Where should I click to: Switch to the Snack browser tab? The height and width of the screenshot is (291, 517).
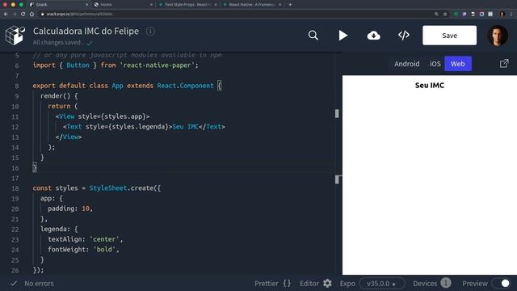(x=59, y=5)
